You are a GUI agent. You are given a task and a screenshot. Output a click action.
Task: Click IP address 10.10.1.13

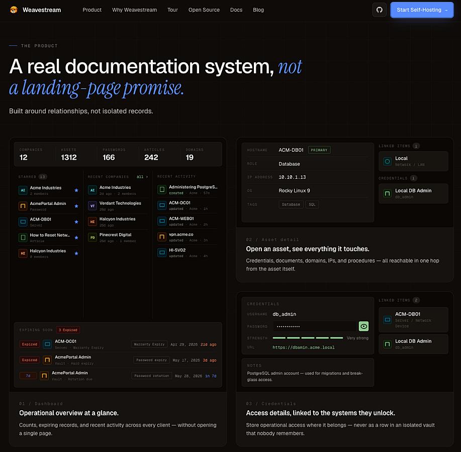[x=292, y=177]
